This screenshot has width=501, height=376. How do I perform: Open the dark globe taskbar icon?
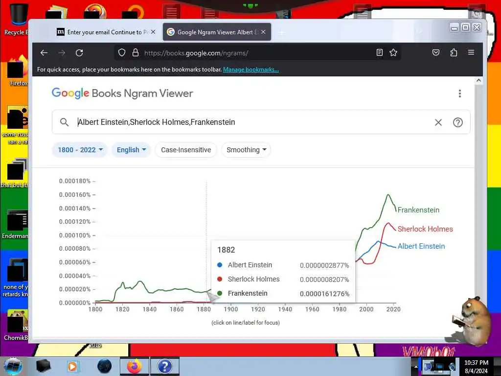click(105, 366)
